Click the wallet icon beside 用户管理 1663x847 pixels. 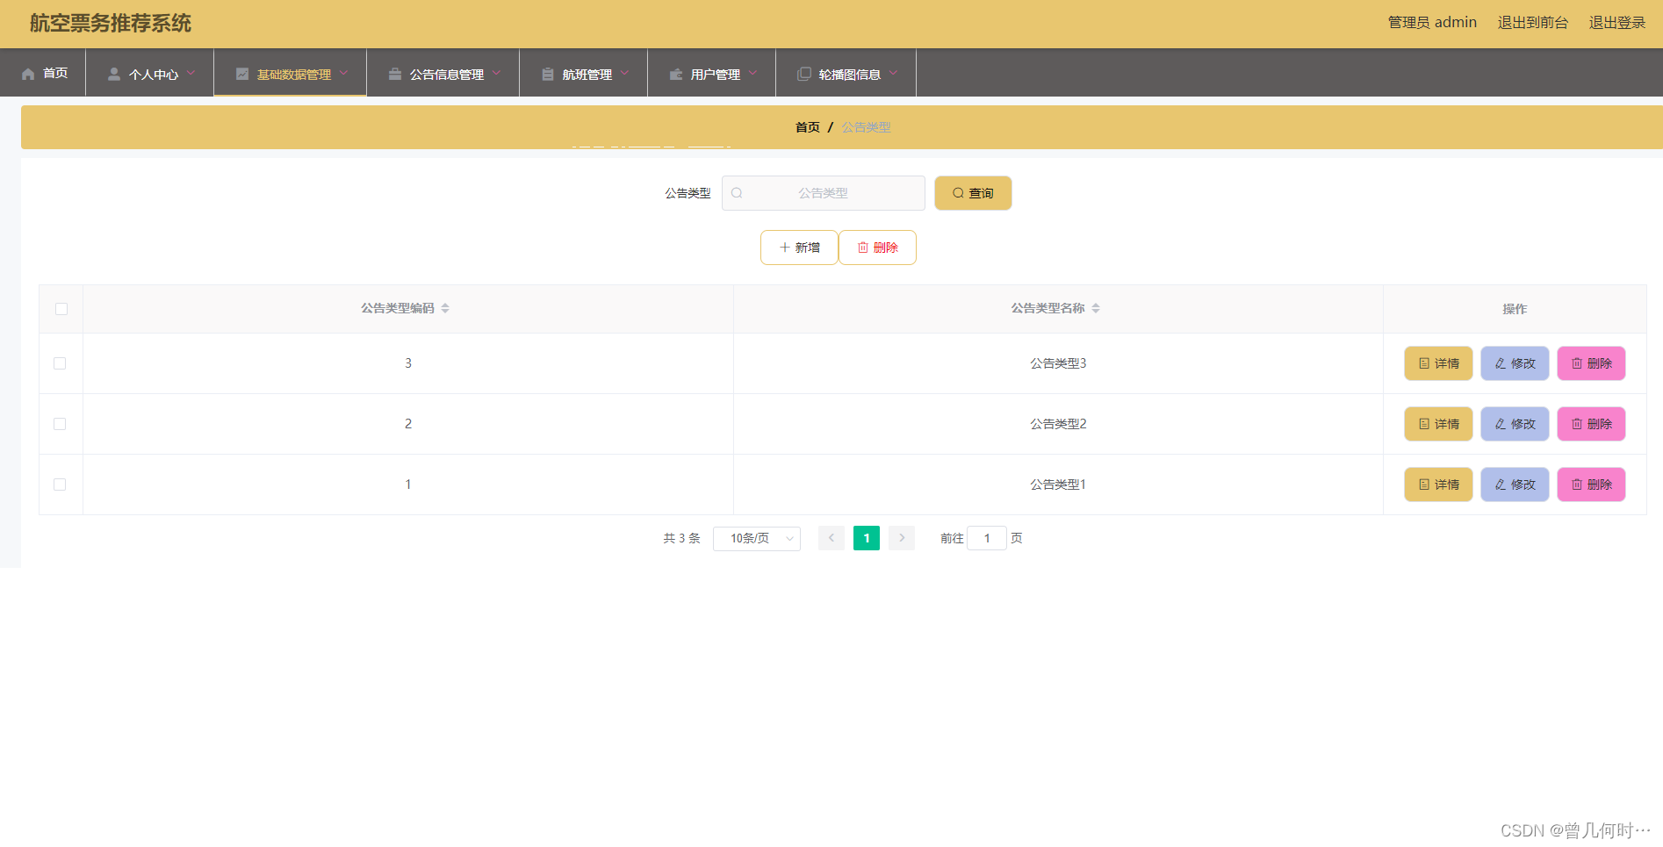(676, 74)
